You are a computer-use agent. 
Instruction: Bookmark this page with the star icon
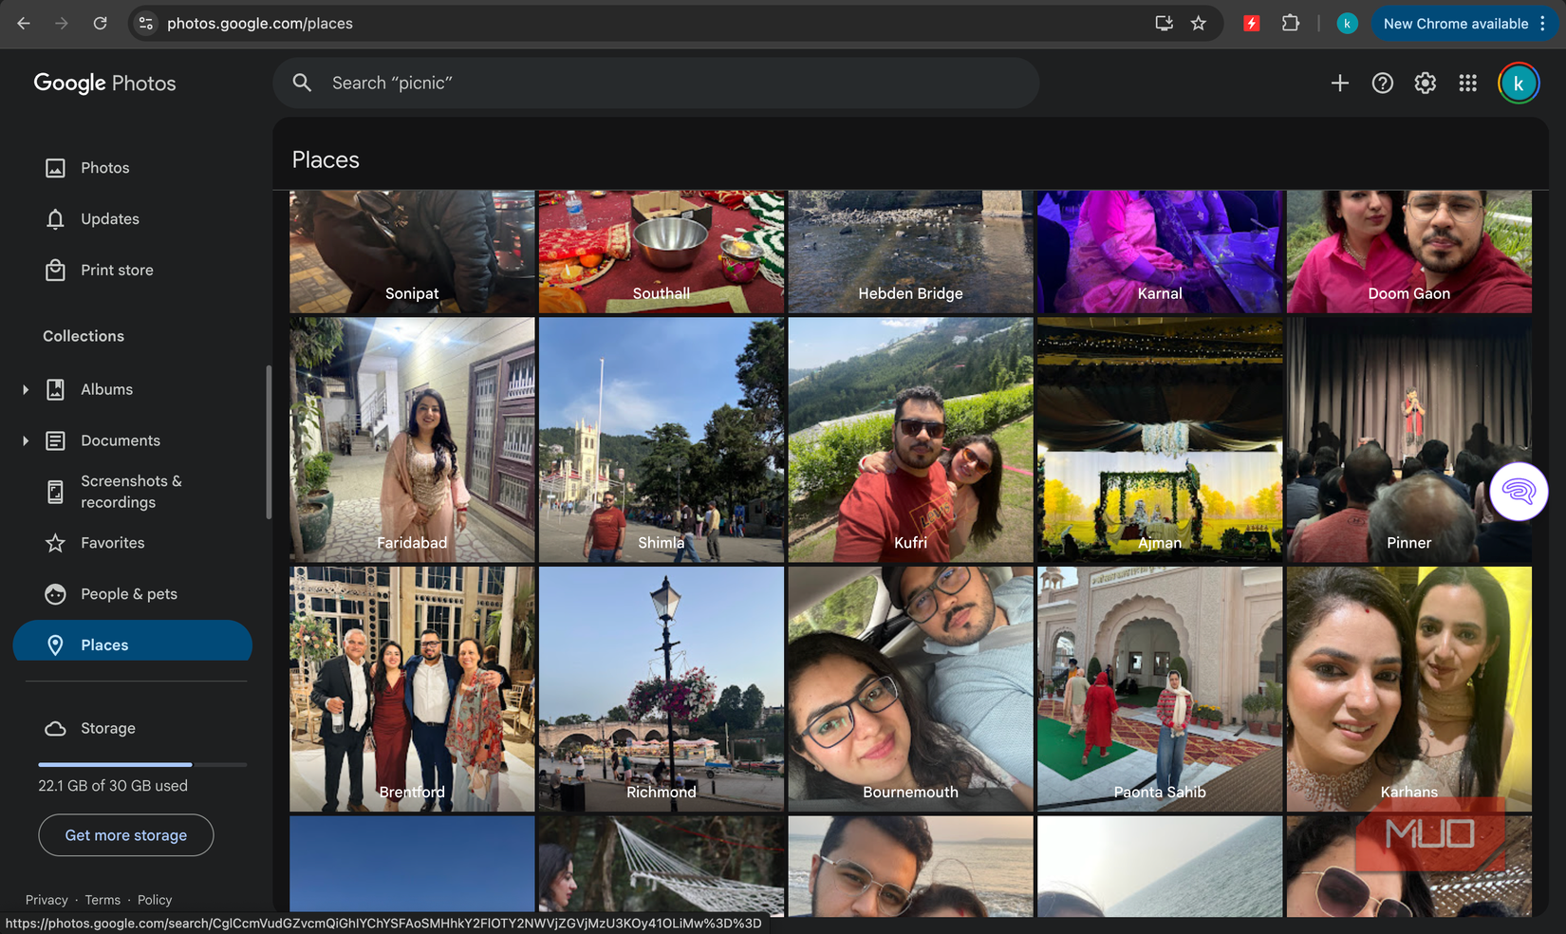1199,24
